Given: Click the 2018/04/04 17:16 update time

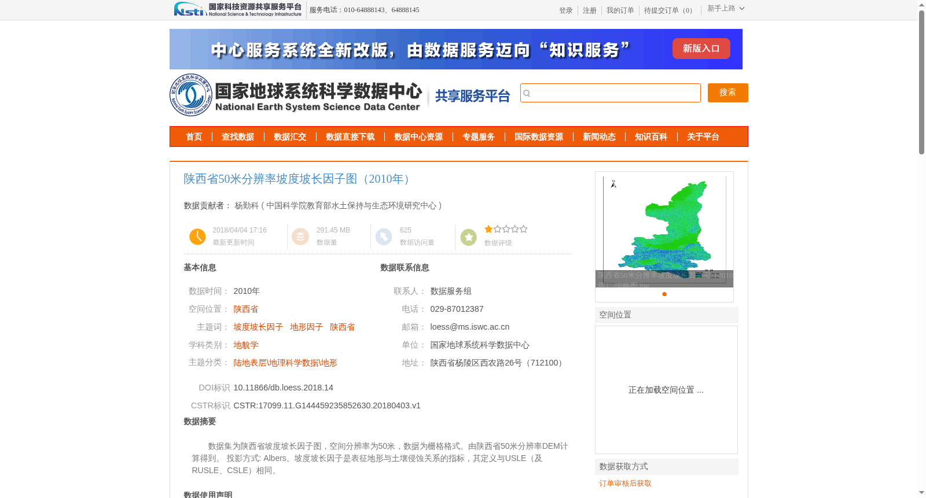Looking at the screenshot, I should (240, 230).
